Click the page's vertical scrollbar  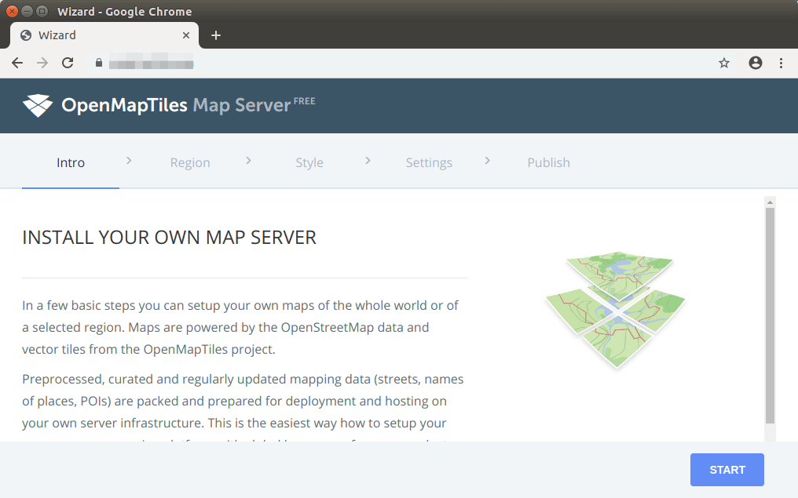tap(770, 314)
